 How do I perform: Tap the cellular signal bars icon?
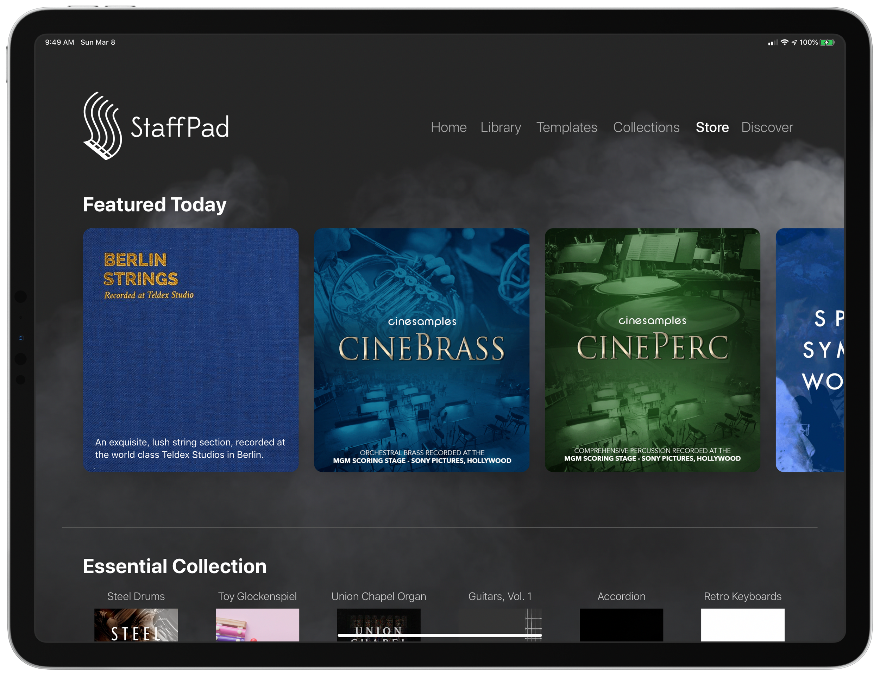point(773,43)
